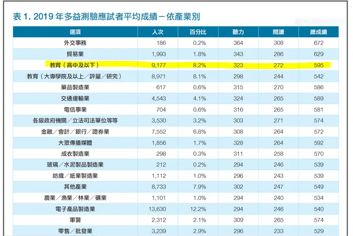The width and height of the screenshot is (353, 236).
Task: Select the 大眾傳播媒體 row label
Action: pos(75,143)
